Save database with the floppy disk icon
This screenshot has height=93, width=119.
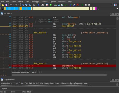(6, 5)
